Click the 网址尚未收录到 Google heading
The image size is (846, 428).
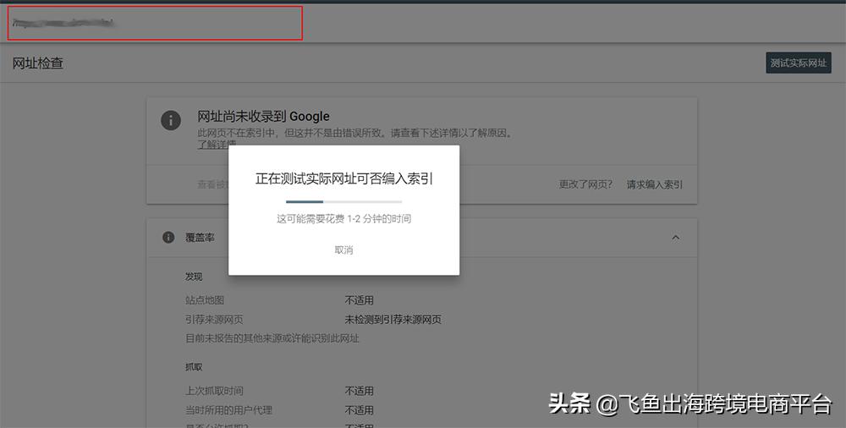[263, 116]
